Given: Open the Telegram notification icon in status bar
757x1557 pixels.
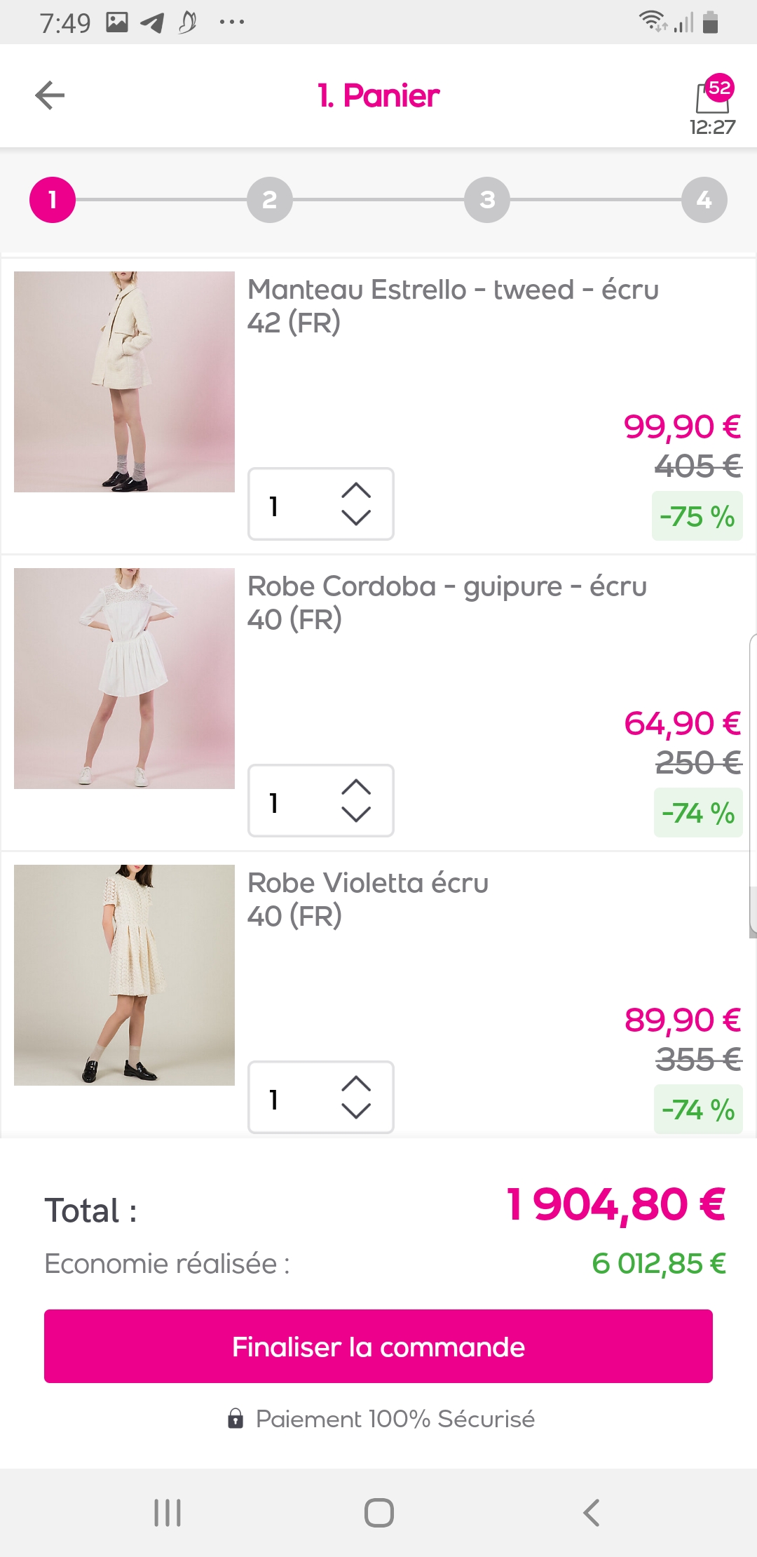Looking at the screenshot, I should click(152, 23).
